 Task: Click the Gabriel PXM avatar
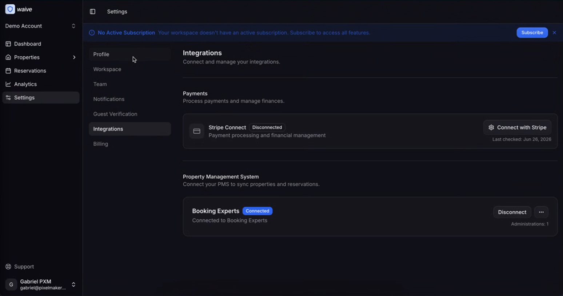[11, 284]
